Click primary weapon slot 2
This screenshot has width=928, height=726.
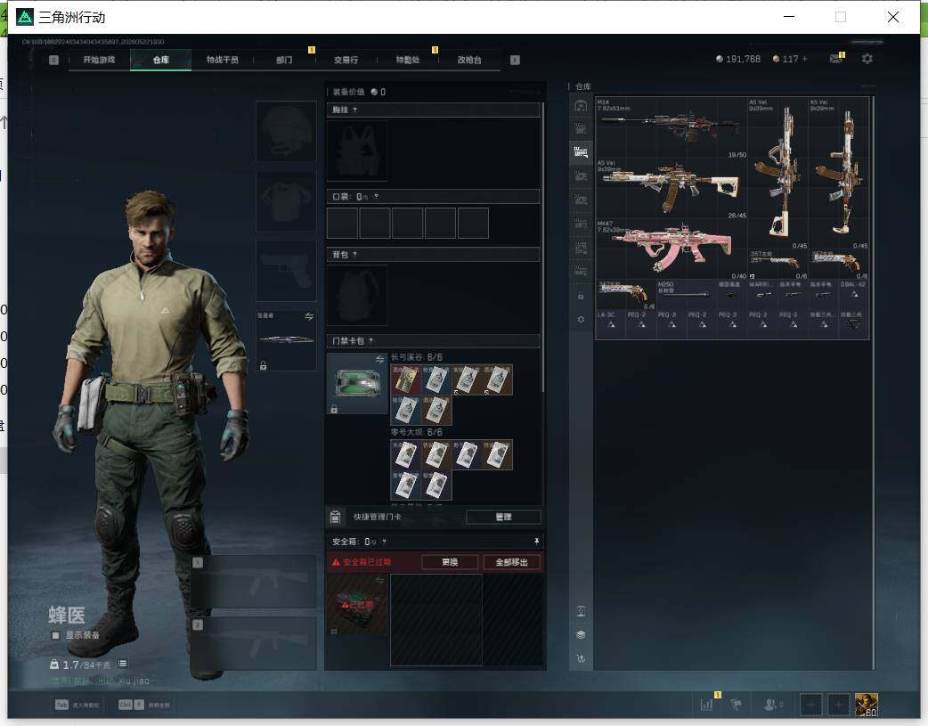[254, 643]
